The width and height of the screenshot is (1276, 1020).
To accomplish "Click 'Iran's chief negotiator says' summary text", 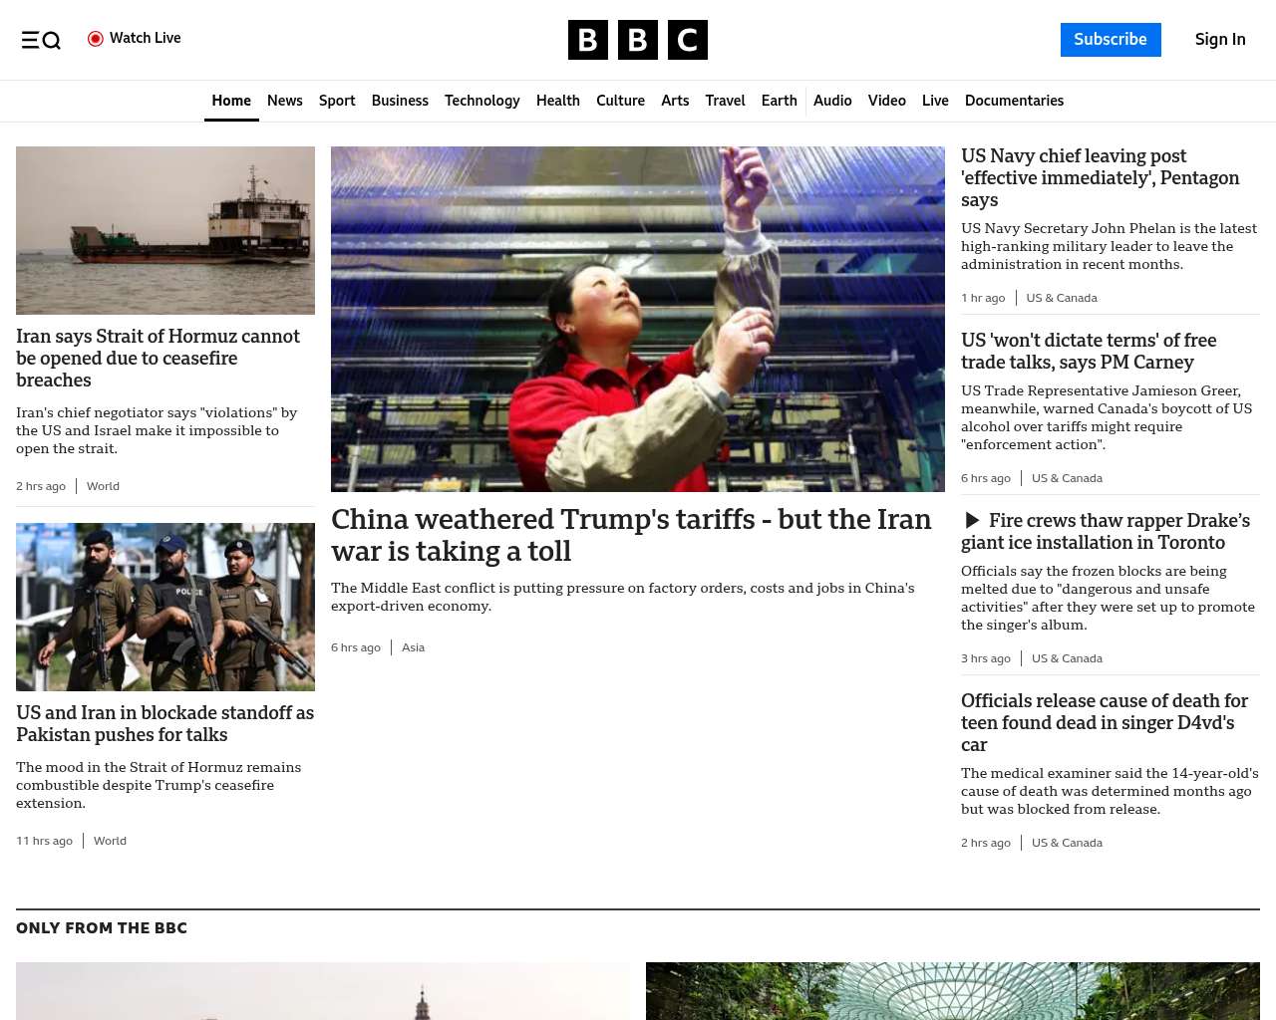I will click(x=157, y=430).
